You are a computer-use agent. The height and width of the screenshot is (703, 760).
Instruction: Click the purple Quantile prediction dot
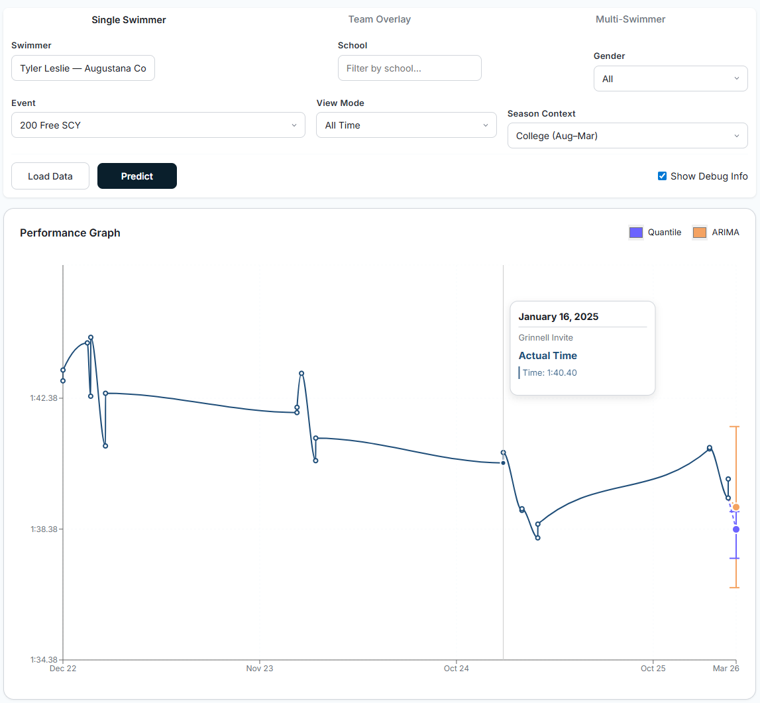click(736, 529)
